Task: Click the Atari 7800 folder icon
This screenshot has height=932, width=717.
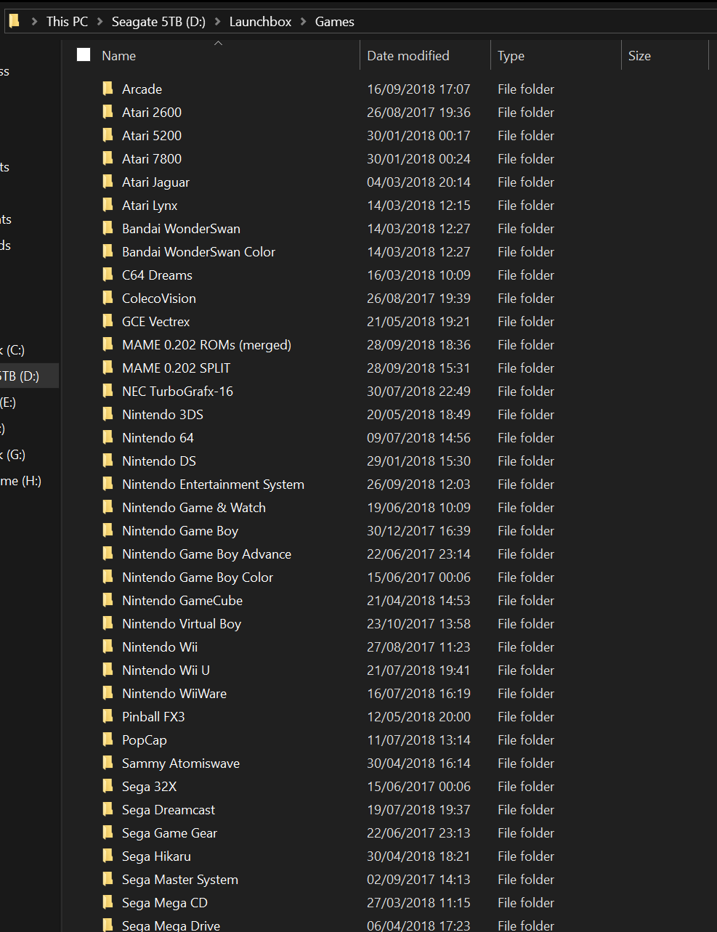Action: click(108, 158)
